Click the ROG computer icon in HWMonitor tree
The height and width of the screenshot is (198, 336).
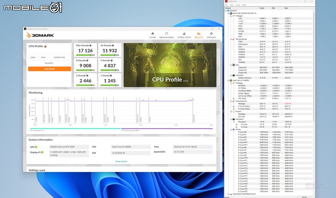[x=228, y=11]
